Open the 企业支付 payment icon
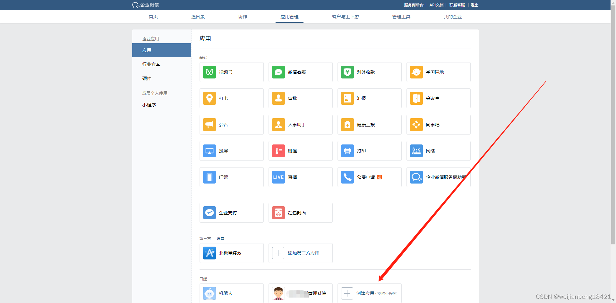The image size is (616, 303). pyautogui.click(x=210, y=213)
